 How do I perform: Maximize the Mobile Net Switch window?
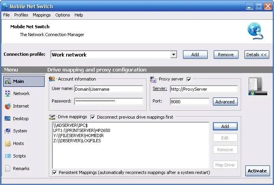[x=259, y=6]
